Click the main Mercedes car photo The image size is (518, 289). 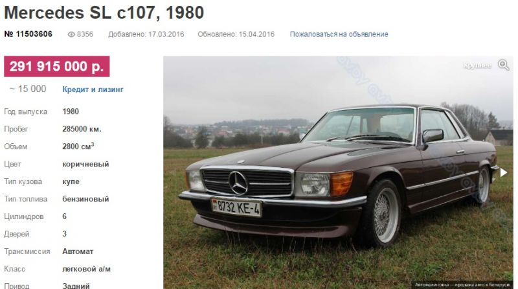(x=338, y=172)
